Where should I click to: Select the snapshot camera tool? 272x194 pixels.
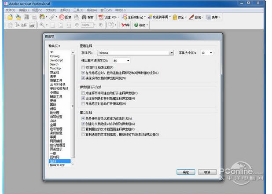tap(32, 25)
